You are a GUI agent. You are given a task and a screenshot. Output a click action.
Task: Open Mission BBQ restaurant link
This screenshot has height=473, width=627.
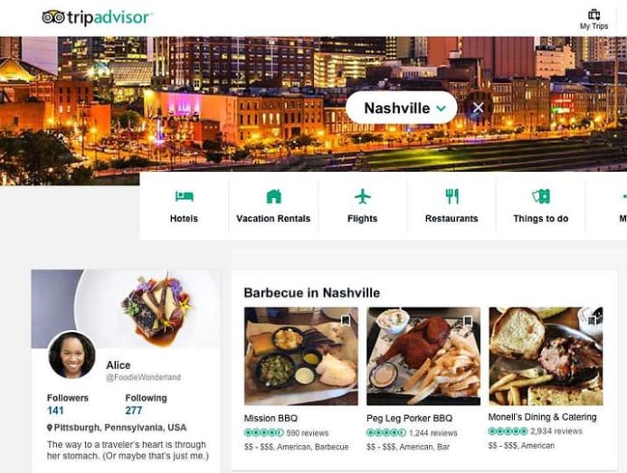[x=271, y=418]
